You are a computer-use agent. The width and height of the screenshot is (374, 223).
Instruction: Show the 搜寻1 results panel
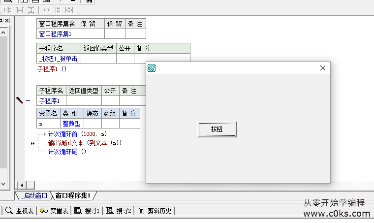(x=87, y=211)
